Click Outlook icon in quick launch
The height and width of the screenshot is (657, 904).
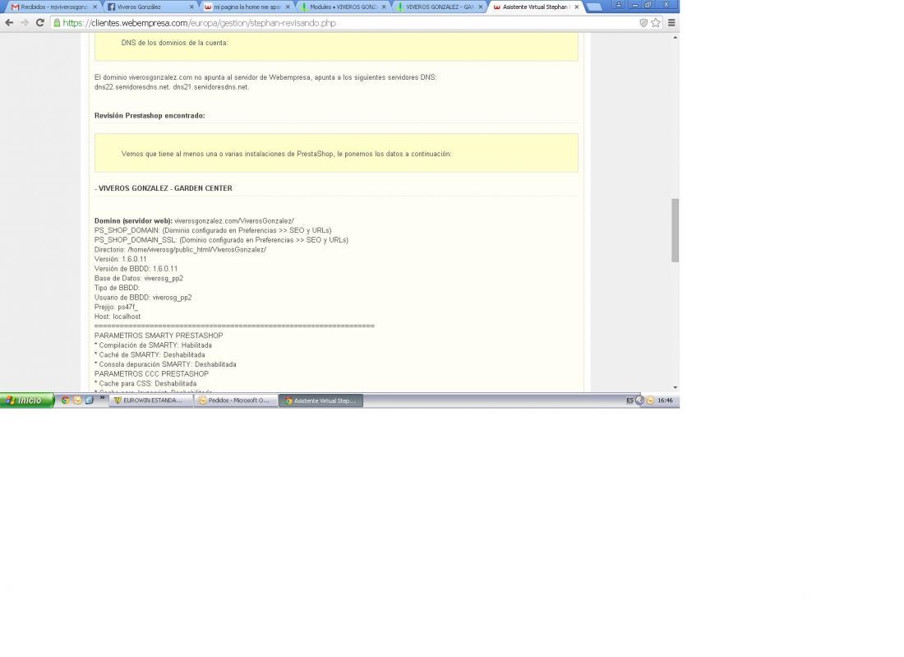point(77,400)
